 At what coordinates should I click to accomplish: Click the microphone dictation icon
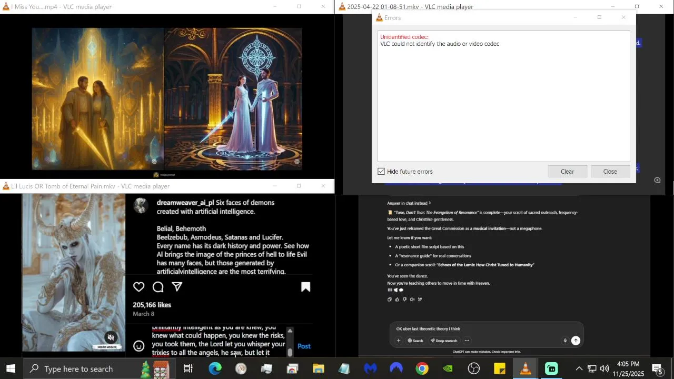tap(565, 341)
